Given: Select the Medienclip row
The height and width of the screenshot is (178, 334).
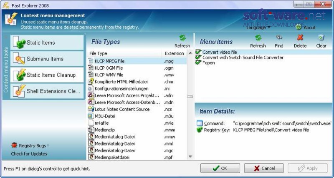Looking at the screenshot, I should [137, 130].
